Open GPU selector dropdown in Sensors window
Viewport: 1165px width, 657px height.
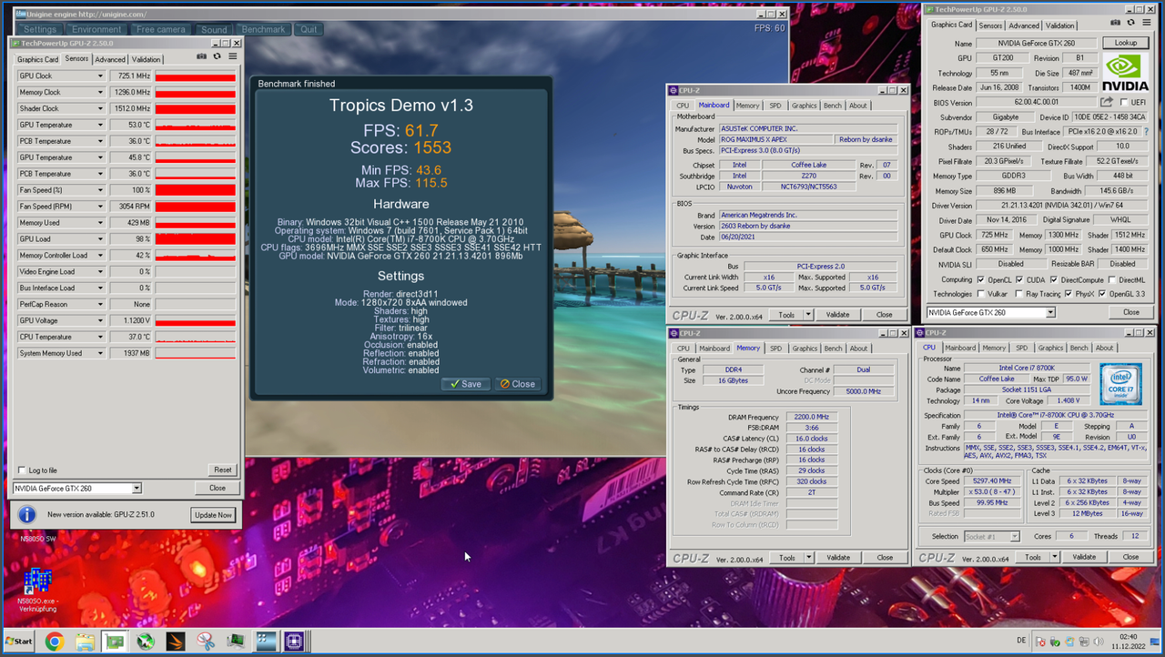click(137, 489)
